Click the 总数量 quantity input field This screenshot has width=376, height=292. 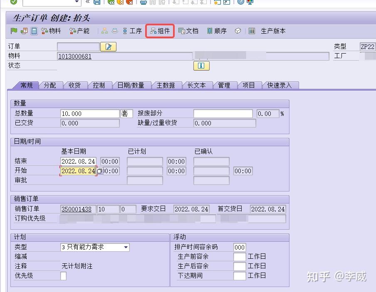(89, 113)
